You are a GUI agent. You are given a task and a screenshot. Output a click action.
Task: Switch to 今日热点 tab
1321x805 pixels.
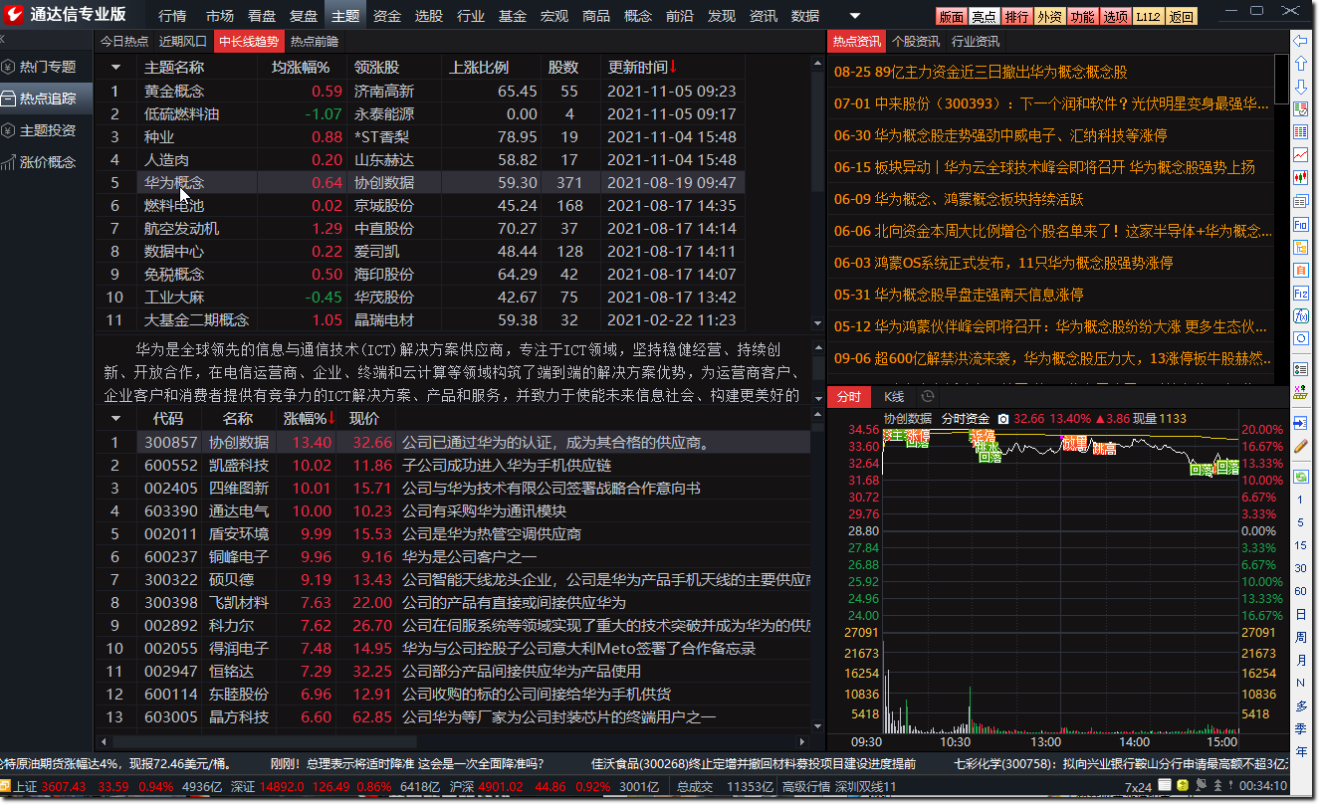[124, 42]
